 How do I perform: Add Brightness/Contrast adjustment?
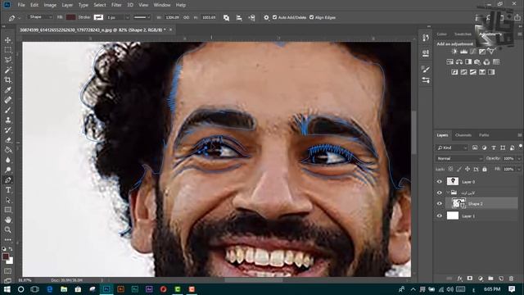(x=454, y=52)
